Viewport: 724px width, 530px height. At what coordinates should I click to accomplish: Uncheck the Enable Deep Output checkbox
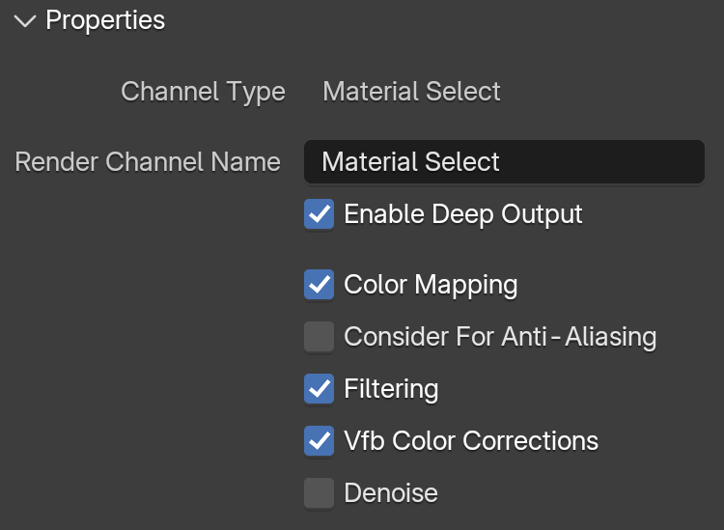click(320, 214)
